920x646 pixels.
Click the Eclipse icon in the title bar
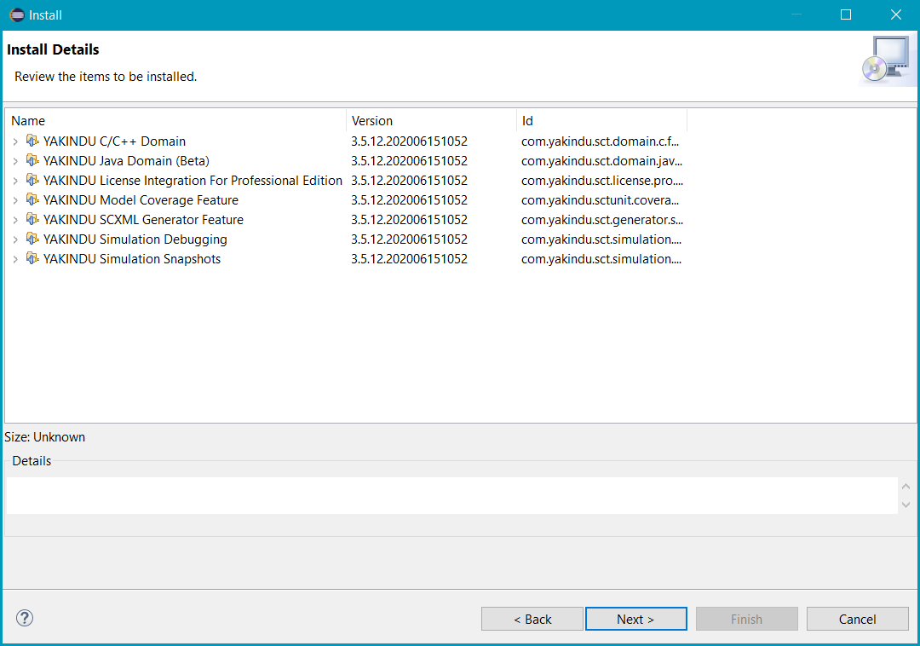pyautogui.click(x=17, y=14)
